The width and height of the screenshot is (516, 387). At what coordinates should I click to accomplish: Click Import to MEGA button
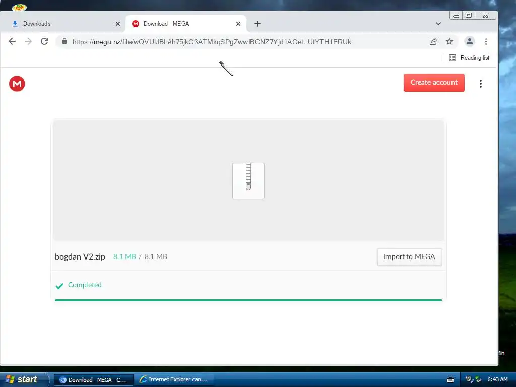[410, 257]
